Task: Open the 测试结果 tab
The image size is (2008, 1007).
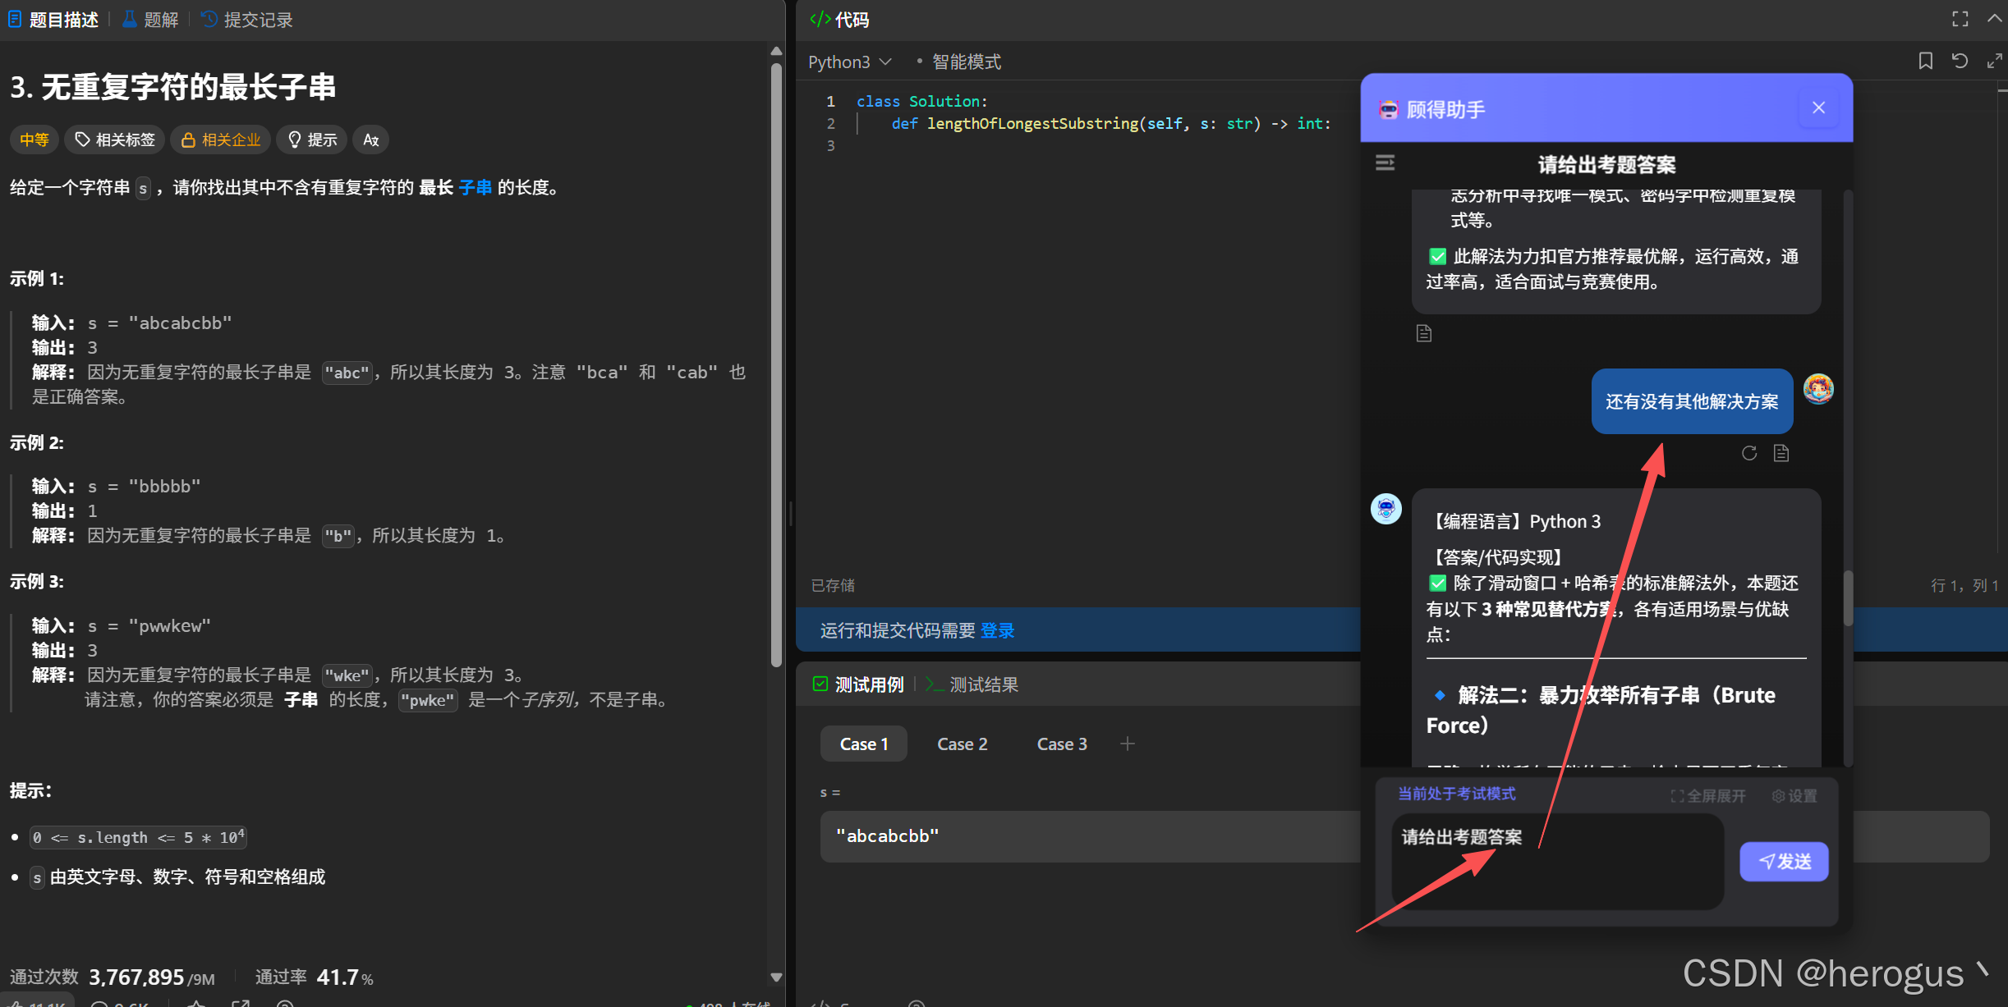Action: click(983, 684)
